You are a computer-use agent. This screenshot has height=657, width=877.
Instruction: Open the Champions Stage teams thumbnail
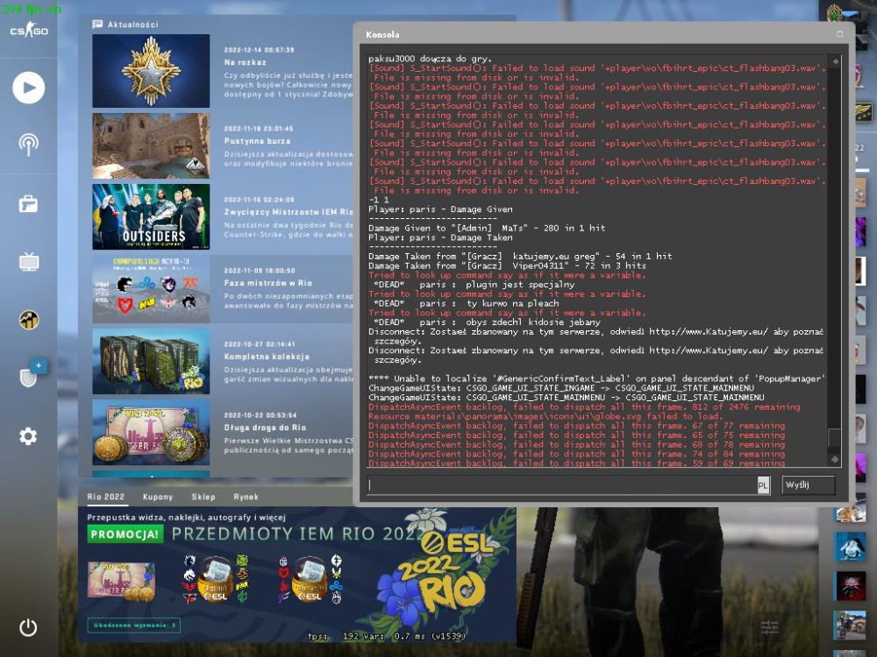pyautogui.click(x=151, y=289)
